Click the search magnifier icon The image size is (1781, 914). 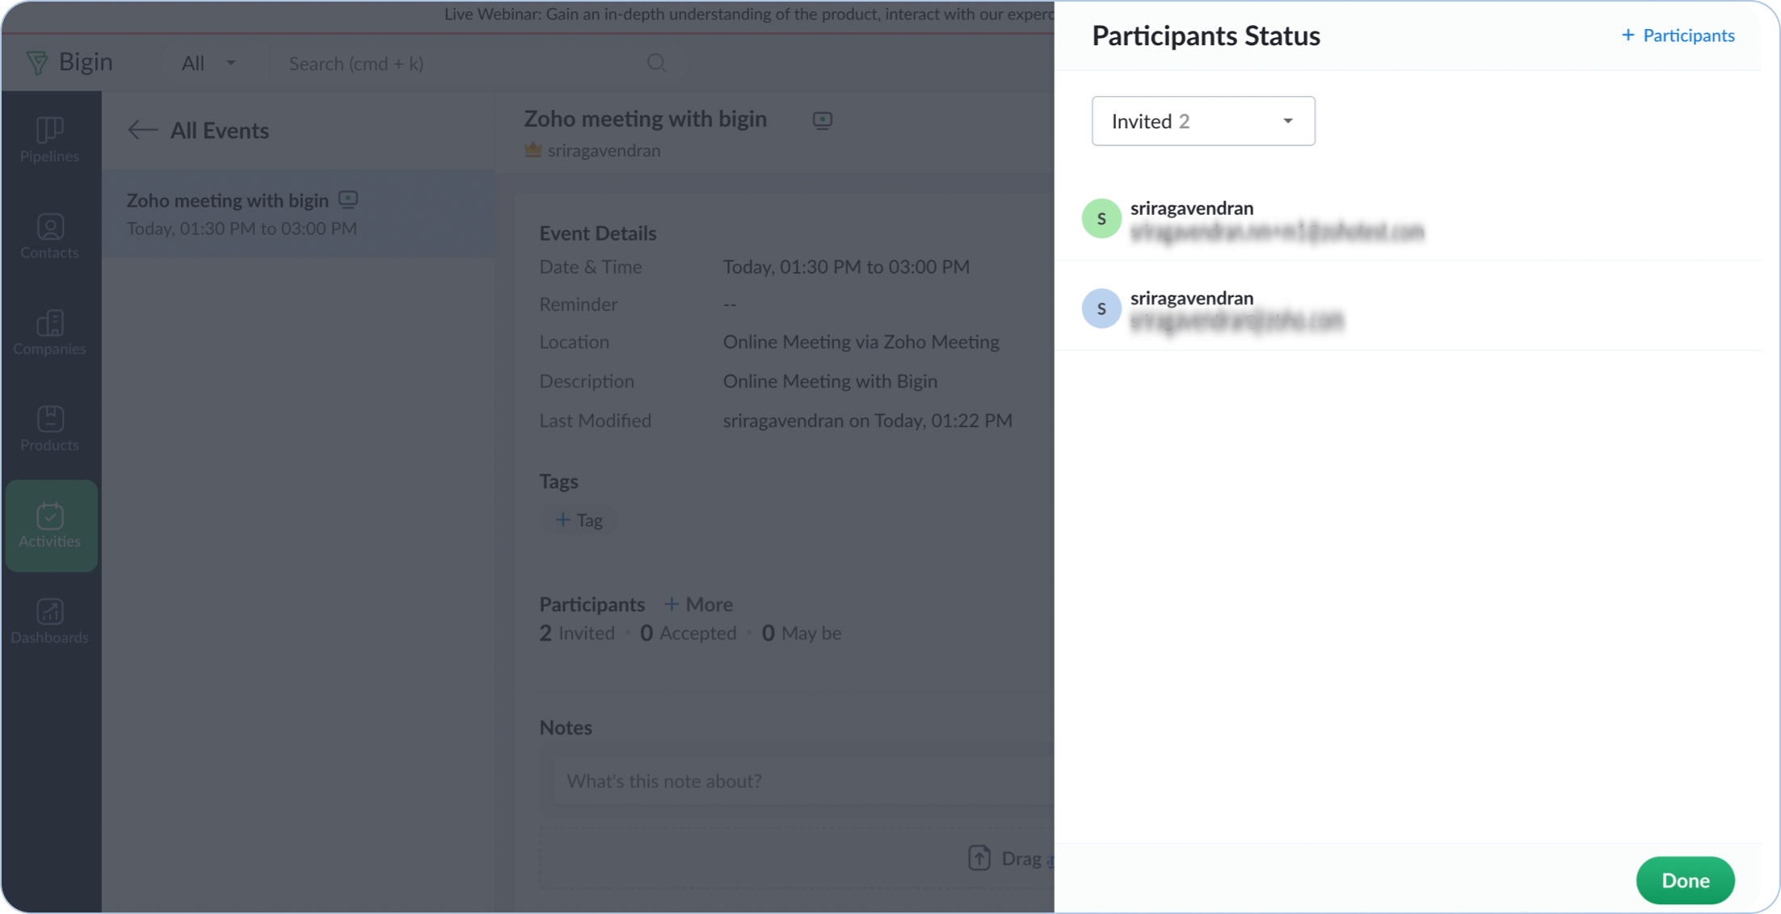[x=656, y=63]
